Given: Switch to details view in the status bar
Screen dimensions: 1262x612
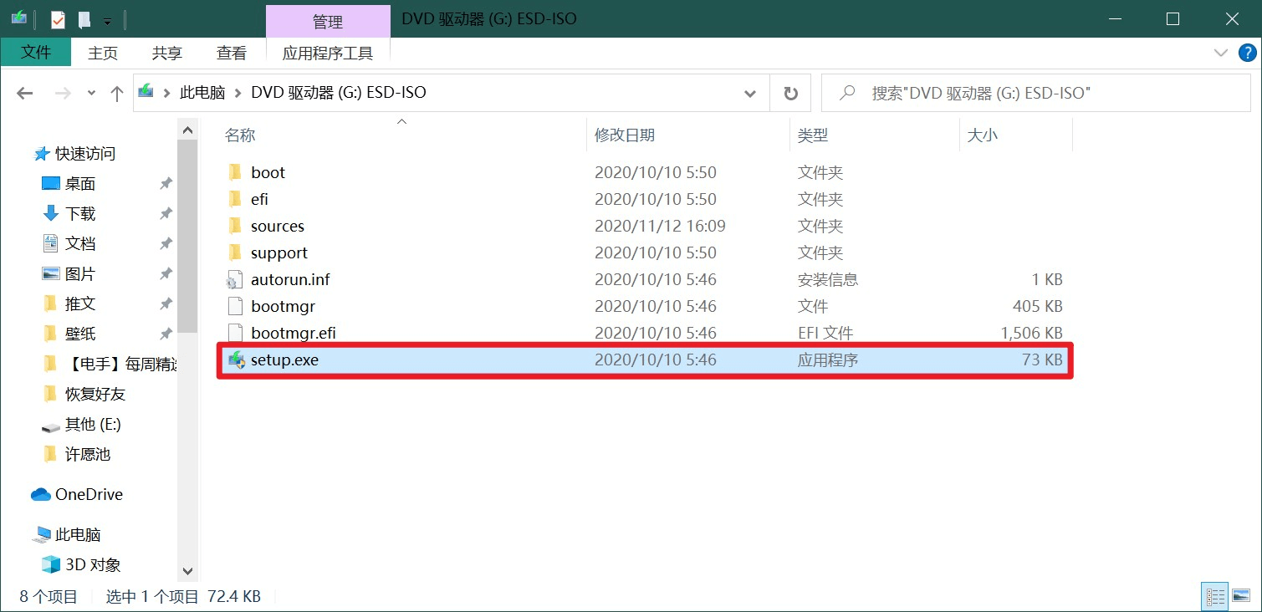Looking at the screenshot, I should coord(1214,596).
